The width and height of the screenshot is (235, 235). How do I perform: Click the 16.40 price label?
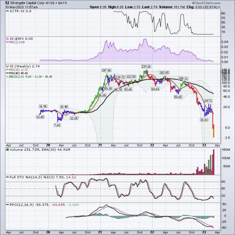pos(64,107)
